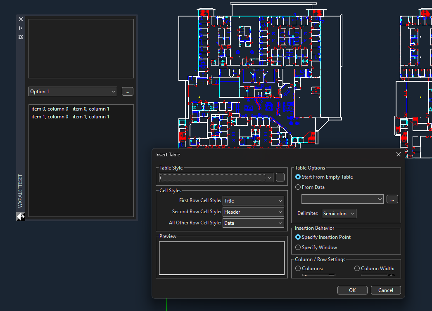Click the square button beside Table Style
The width and height of the screenshot is (432, 311).
(280, 177)
